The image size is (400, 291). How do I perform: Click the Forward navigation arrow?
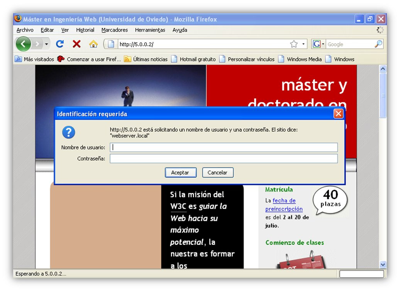[37, 44]
